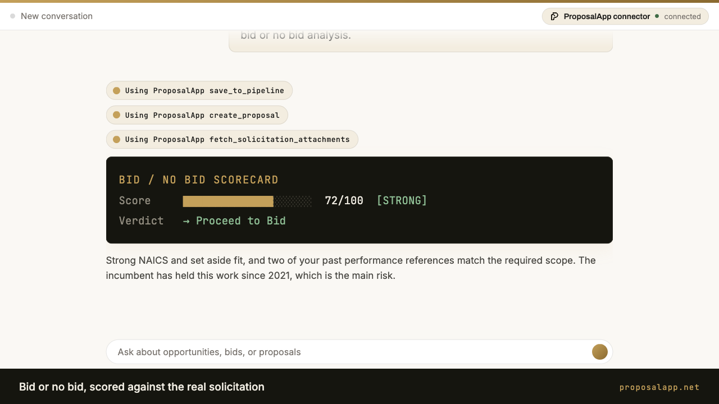Click the faded bid or no bid analysis message
This screenshot has width=719, height=404.
click(x=420, y=40)
